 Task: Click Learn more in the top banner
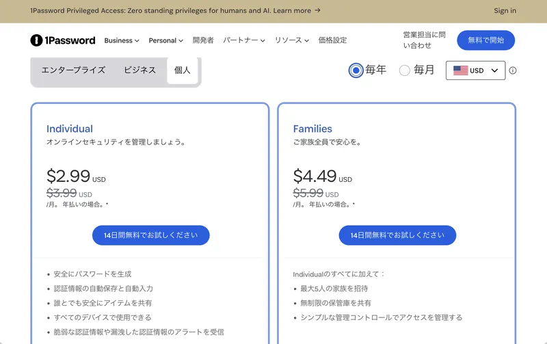292,10
